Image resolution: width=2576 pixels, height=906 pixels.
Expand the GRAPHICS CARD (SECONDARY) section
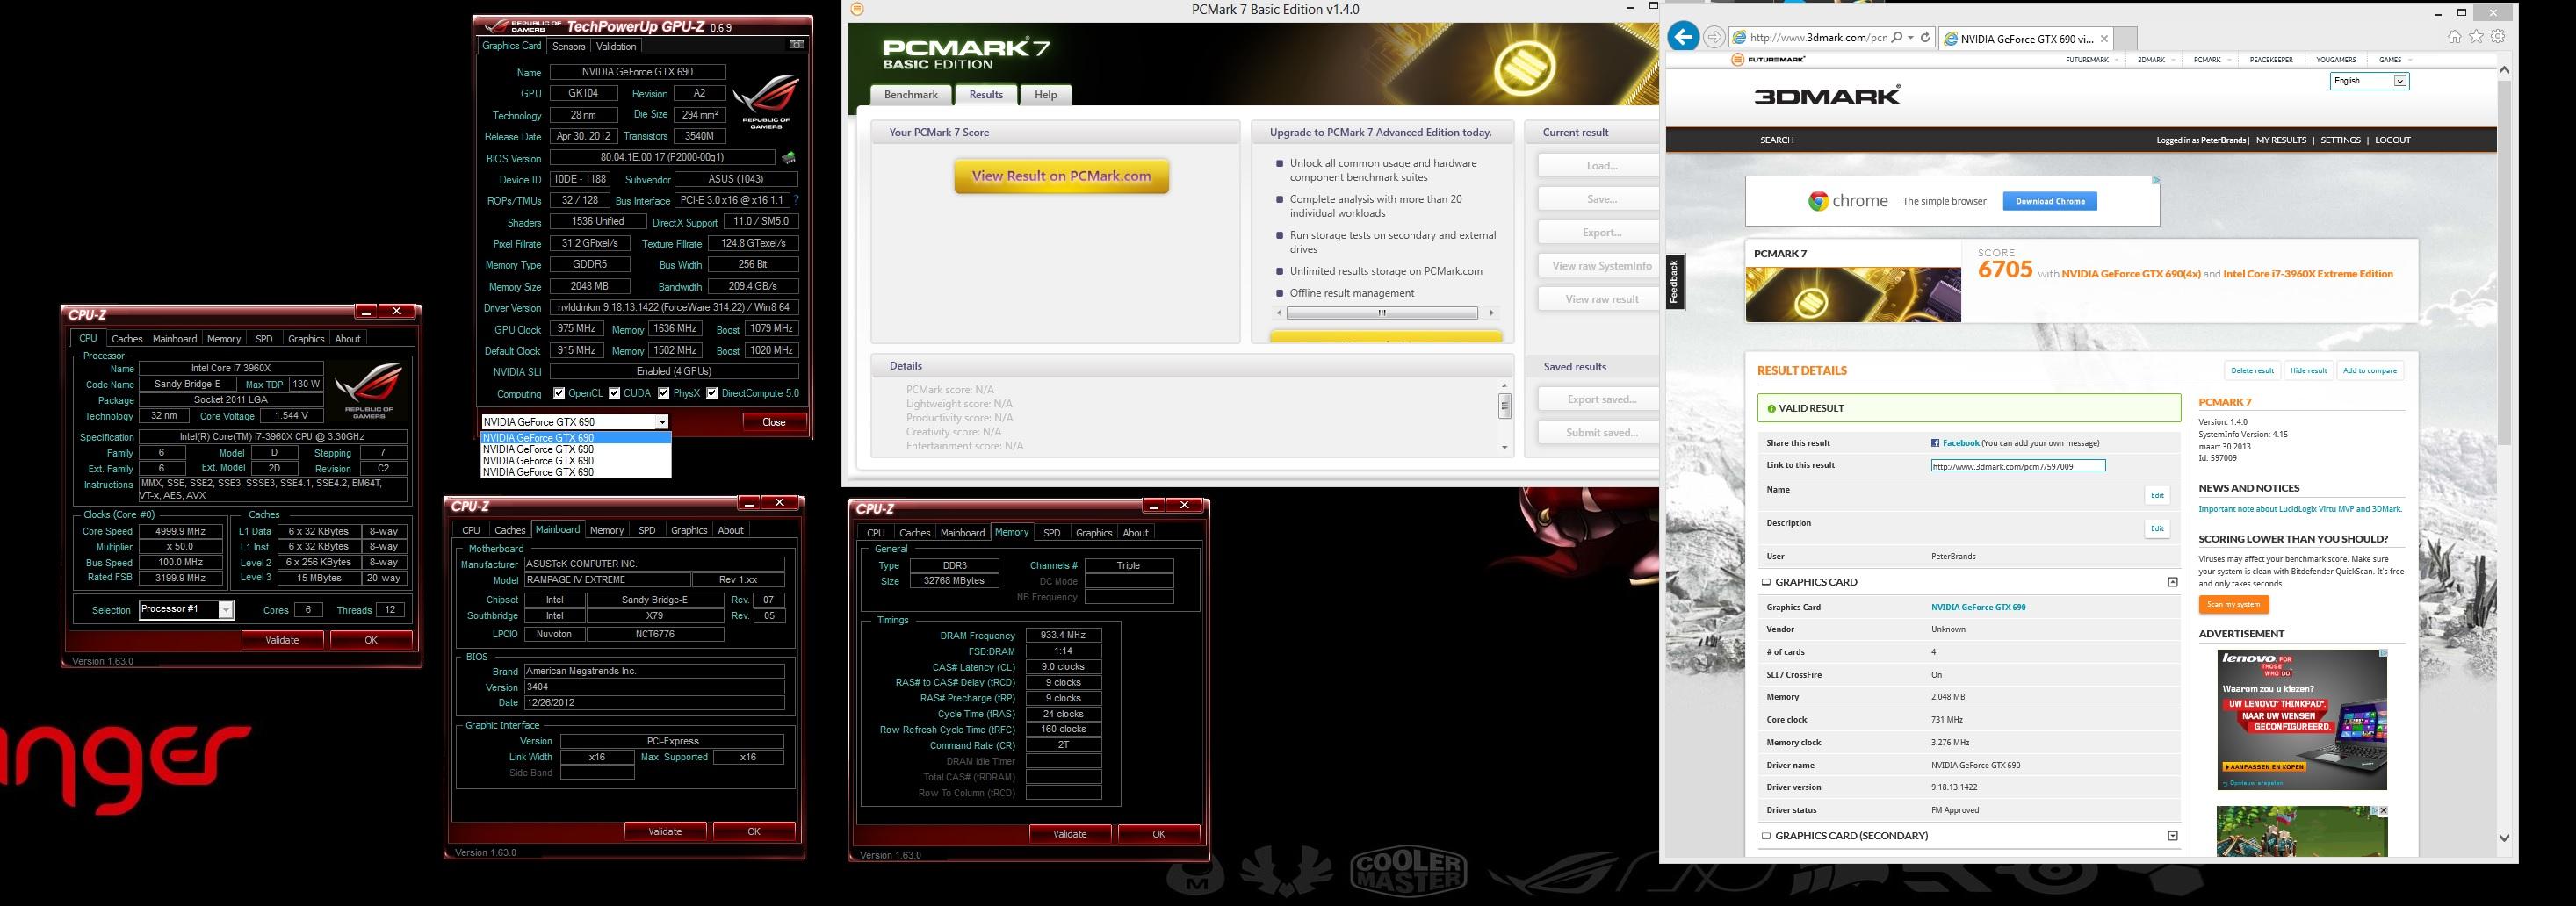[2172, 836]
